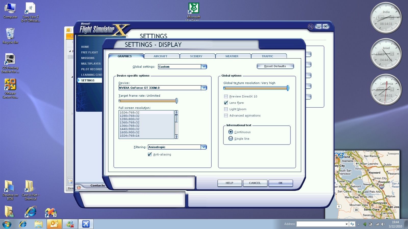Open the Cast-A-Net Shortcut folder
The image size is (408, 229).
[30, 190]
